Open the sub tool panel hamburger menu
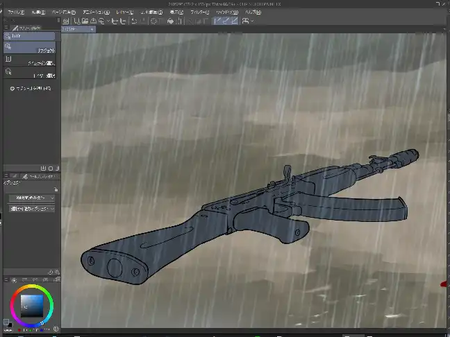The width and height of the screenshot is (450, 337). tap(6, 27)
